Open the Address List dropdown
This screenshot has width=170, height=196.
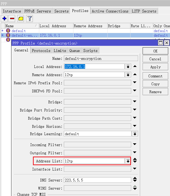coord(128,161)
